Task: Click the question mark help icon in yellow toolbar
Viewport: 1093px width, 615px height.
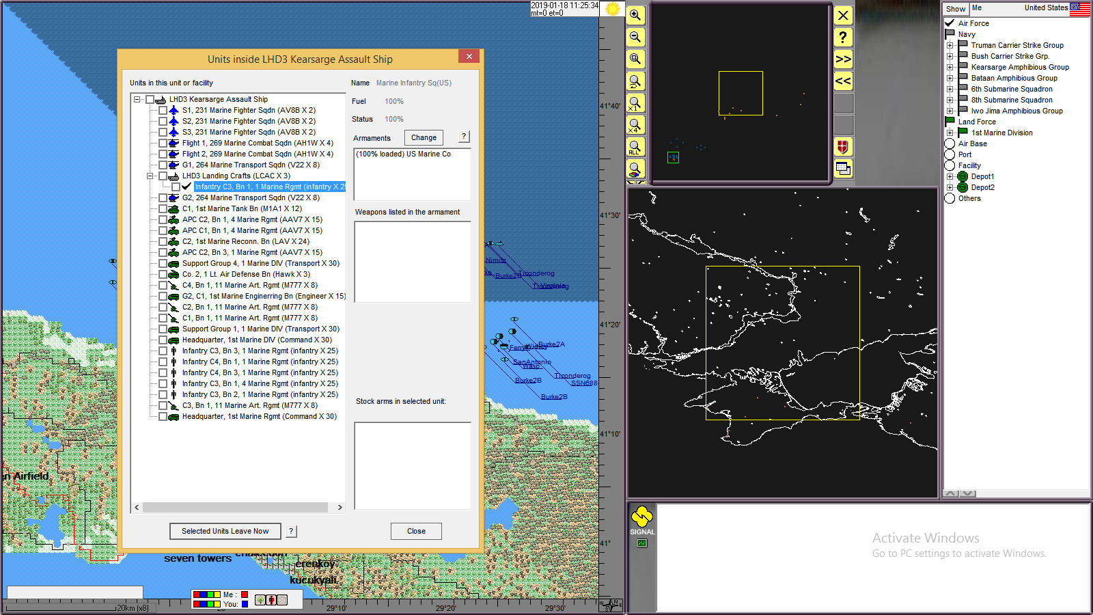Action: click(843, 38)
